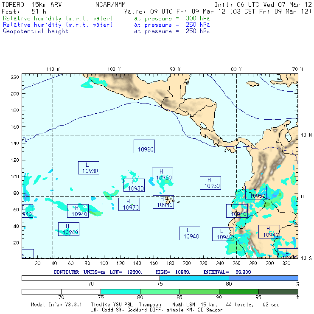Click the 90 label under lower colorbar
Image resolution: width=314 pixels, height=314 pixels.
click(219, 297)
